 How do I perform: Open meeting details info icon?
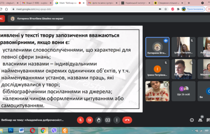[x=192, y=120]
